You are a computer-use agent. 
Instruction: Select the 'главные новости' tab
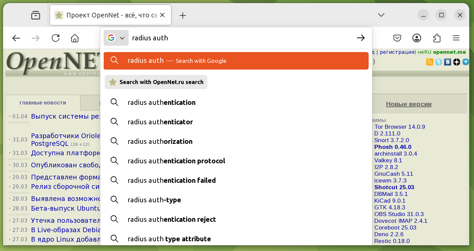coord(43,103)
